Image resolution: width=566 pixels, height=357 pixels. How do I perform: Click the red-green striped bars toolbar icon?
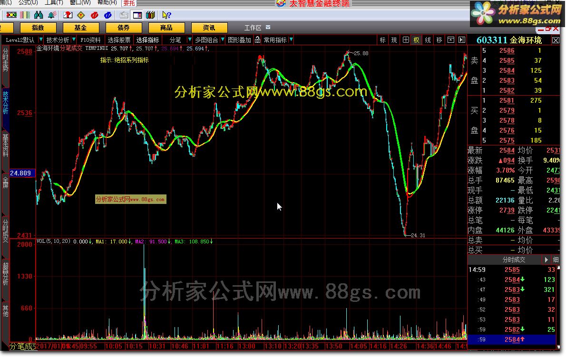coord(25,15)
